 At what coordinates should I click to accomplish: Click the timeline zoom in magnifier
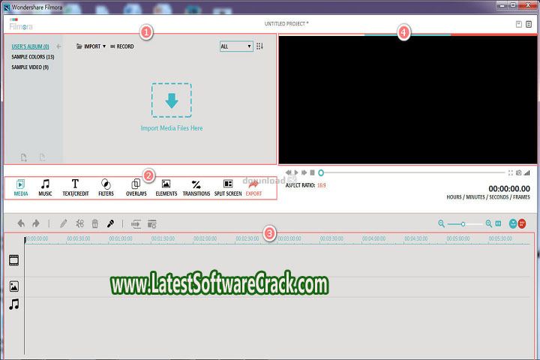[x=489, y=223]
